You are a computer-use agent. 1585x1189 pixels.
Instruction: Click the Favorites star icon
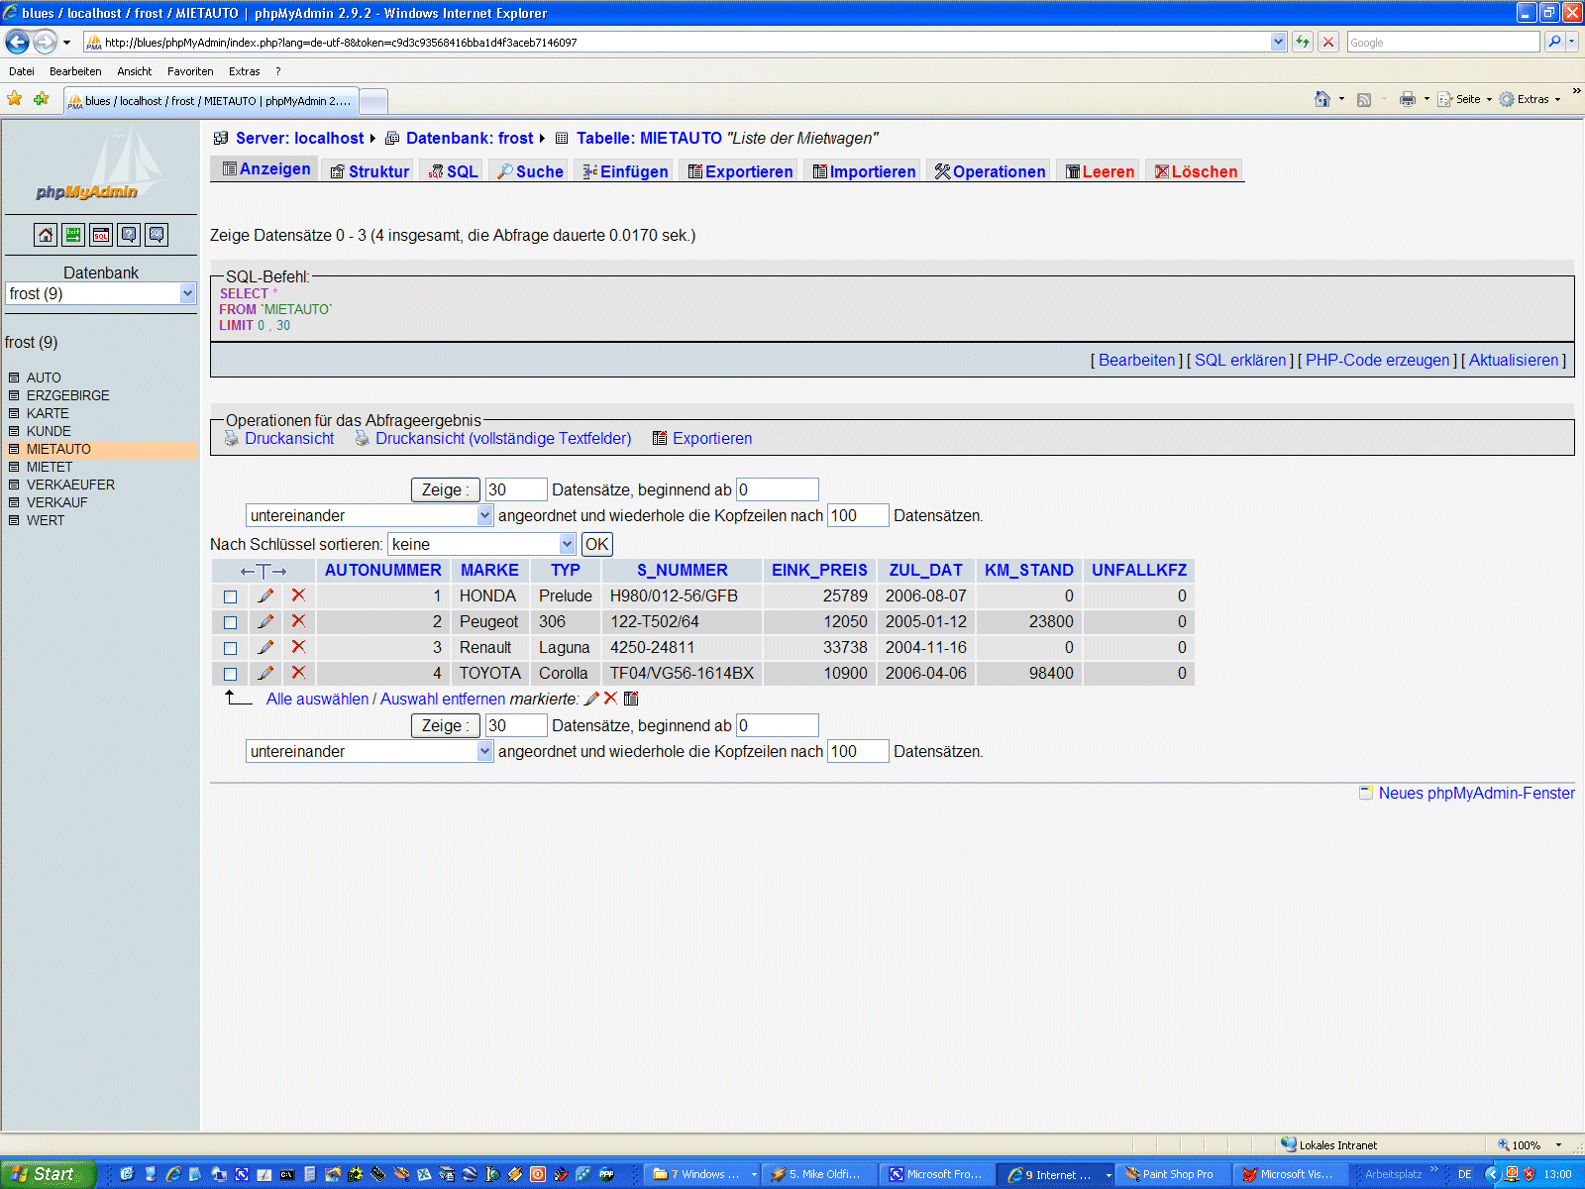tap(15, 99)
